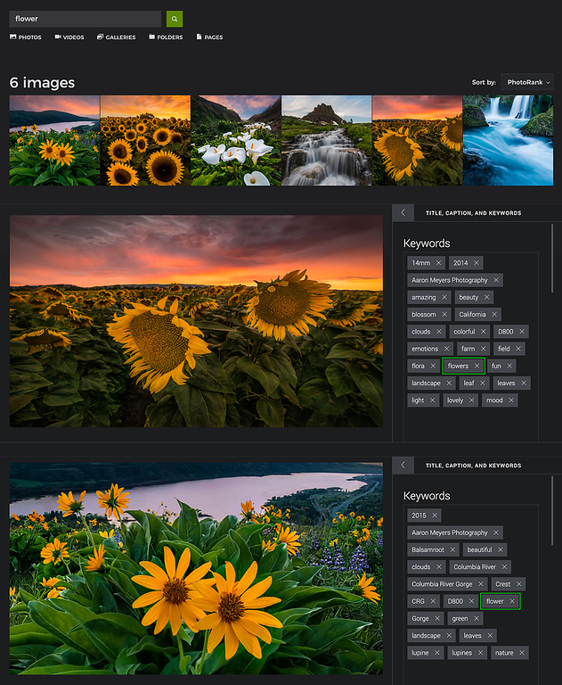Remove the 'Columbia River Gorge' keyword
The width and height of the screenshot is (562, 685).
pyautogui.click(x=480, y=584)
